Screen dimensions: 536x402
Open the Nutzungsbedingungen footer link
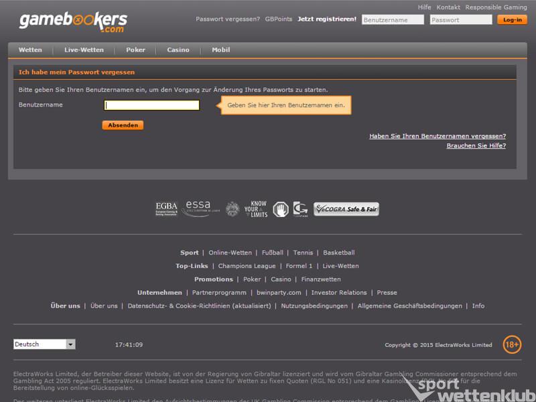(314, 306)
